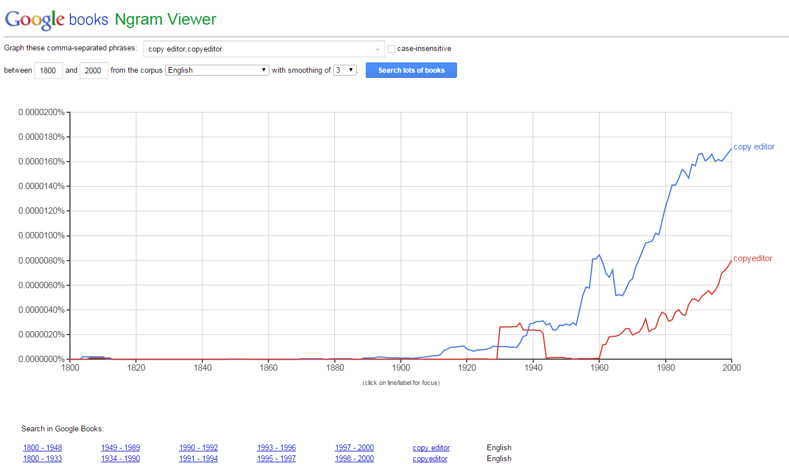The image size is (789, 464).
Task: Focus the blue copy editor line label
Action: (x=753, y=147)
